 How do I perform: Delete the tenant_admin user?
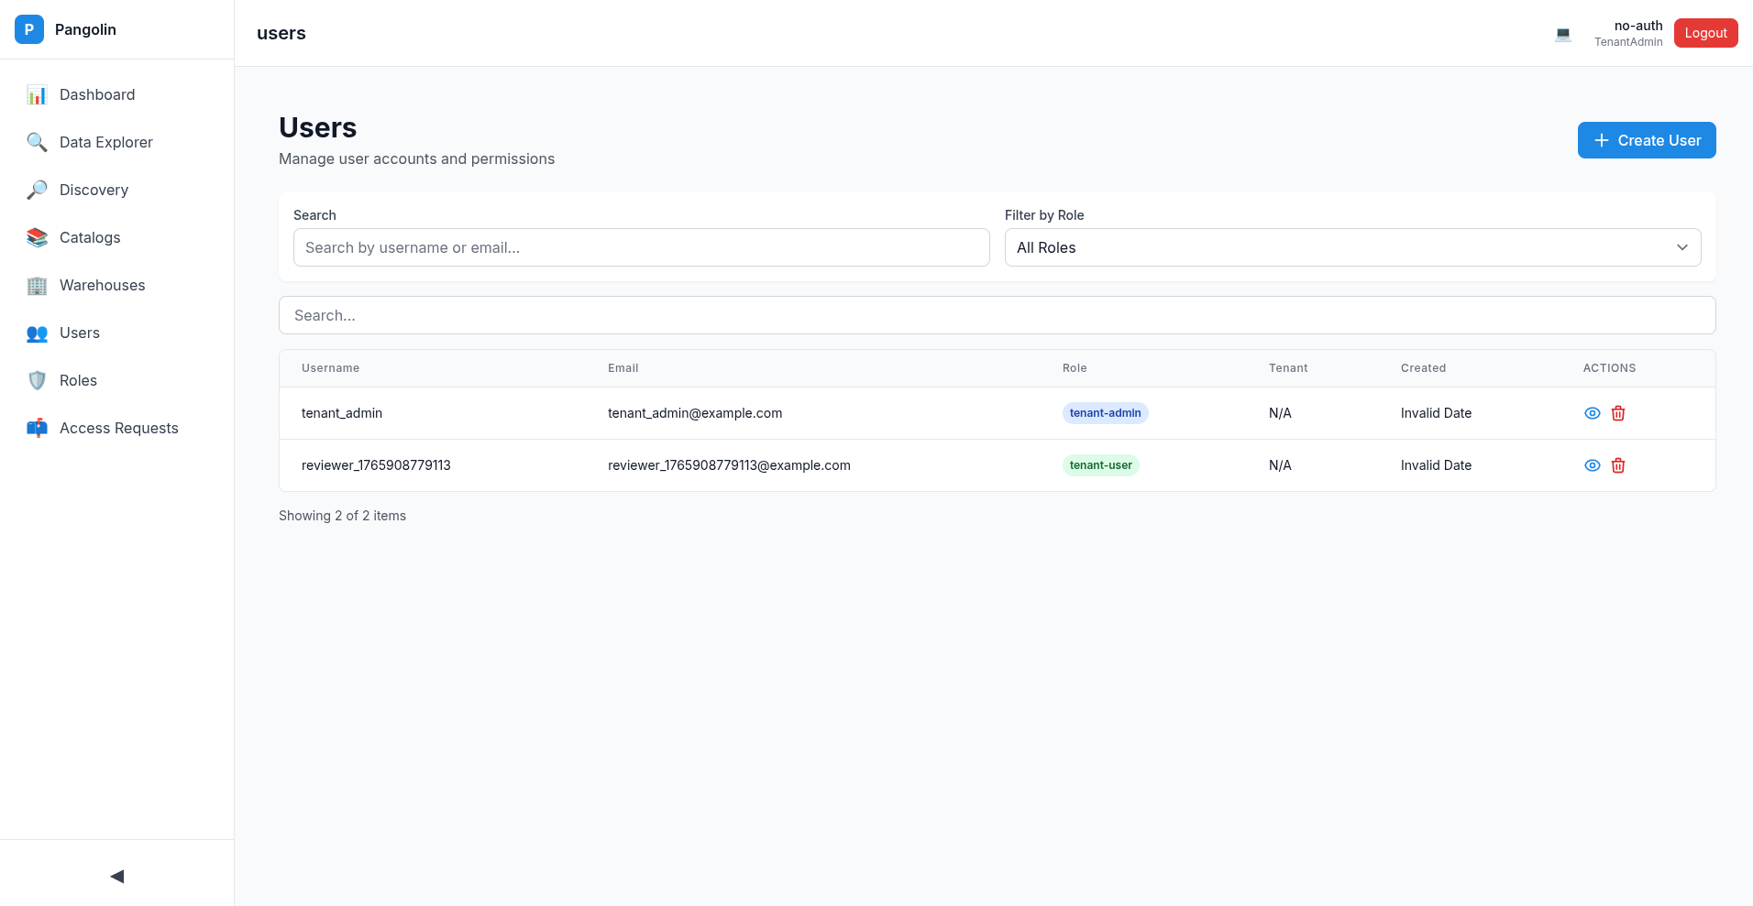pos(1618,413)
